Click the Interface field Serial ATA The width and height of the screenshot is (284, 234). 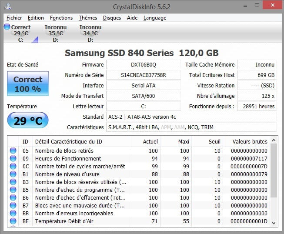pyautogui.click(x=144, y=86)
